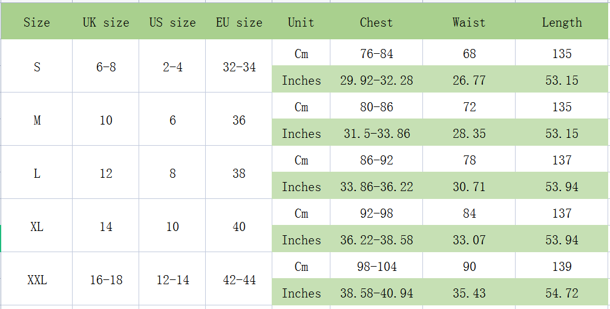Select the Length column header

pyautogui.click(x=562, y=22)
